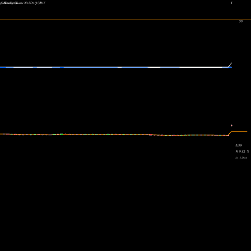The width and height of the screenshot is (251, 251).
Task: Click the isolated pink candle marker at right
Action: [231, 125]
